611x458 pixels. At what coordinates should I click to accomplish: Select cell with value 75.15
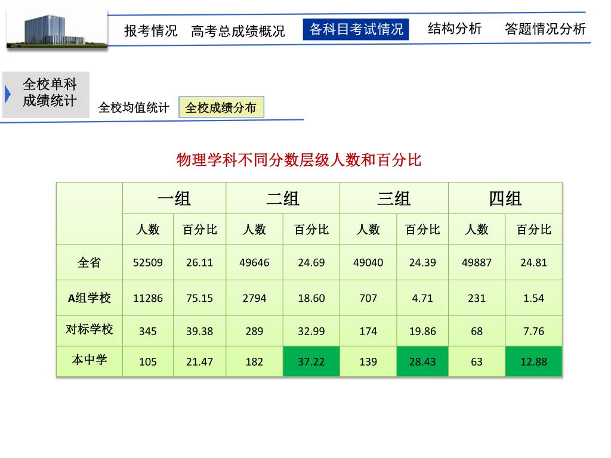[199, 298]
